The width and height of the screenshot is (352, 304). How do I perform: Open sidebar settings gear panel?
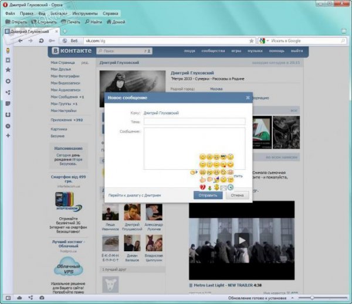coord(8,81)
